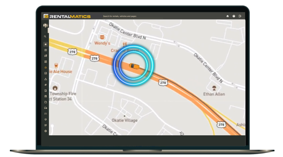The width and height of the screenshot is (283, 157).
Task: Open the alerts warning triangle icon
Action: click(46, 79)
